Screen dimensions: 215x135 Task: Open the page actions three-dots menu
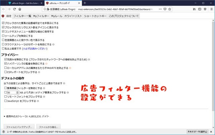tap(160, 9)
